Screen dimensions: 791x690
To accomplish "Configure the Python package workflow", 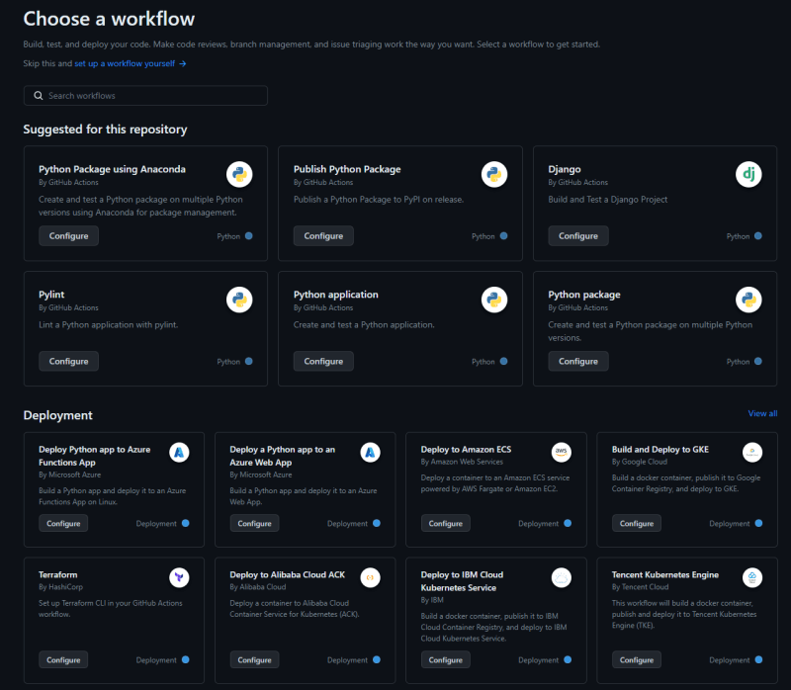I will pyautogui.click(x=578, y=361).
